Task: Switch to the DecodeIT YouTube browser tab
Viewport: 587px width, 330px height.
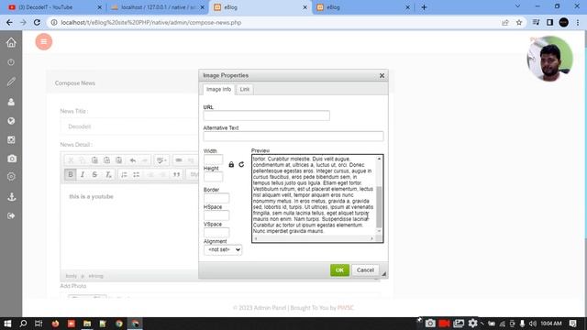Action: (55, 7)
